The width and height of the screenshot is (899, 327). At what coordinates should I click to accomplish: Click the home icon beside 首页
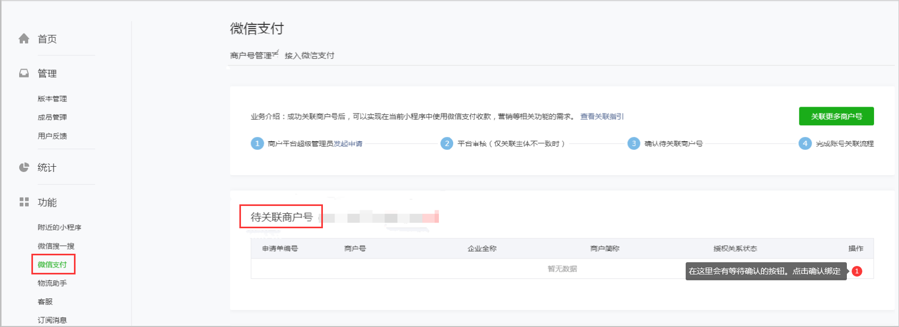click(24, 39)
